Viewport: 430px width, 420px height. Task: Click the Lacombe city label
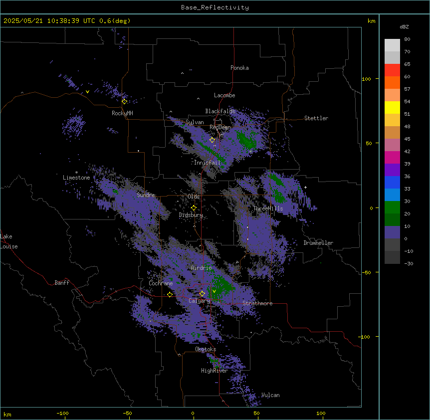point(224,95)
